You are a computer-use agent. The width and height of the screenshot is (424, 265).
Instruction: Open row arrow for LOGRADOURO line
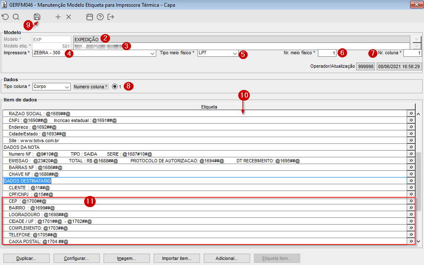411,215
